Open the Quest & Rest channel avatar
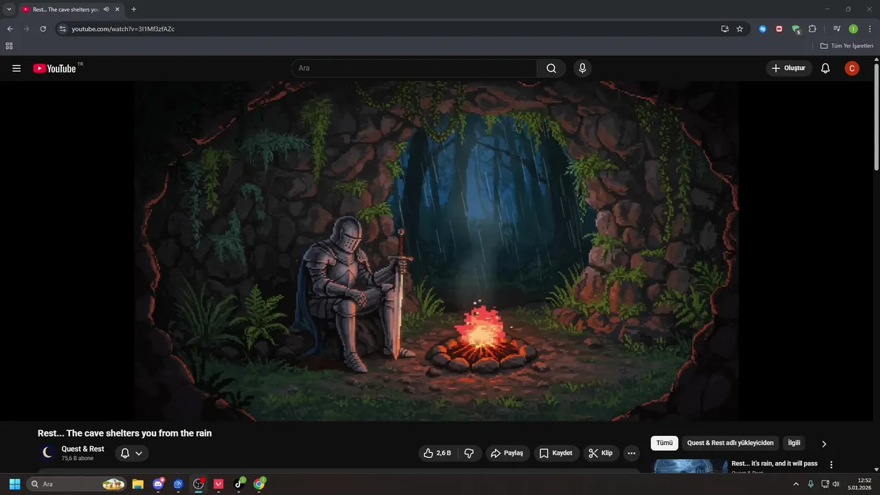This screenshot has height=495, width=880. pos(47,452)
